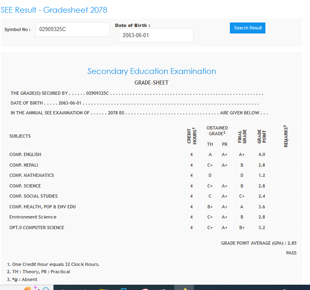Select the GRADE-SHEET heading text
Image resolution: width=310 pixels, height=290 pixels.
[151, 83]
